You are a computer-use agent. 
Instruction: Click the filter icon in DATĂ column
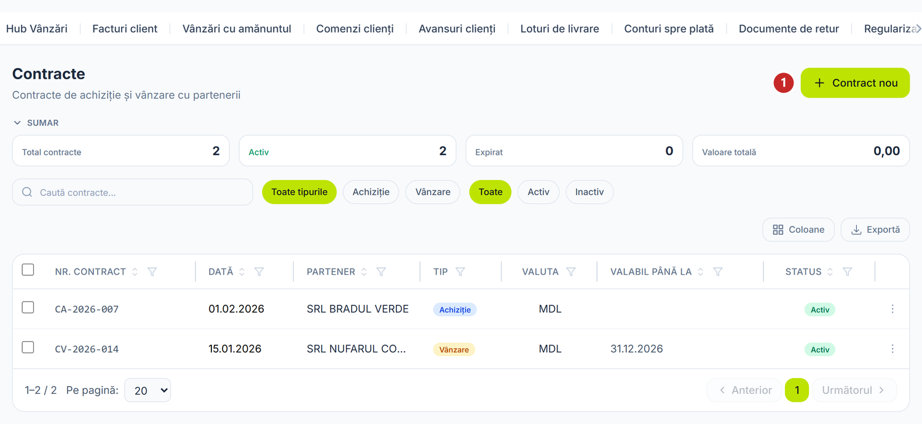point(259,272)
